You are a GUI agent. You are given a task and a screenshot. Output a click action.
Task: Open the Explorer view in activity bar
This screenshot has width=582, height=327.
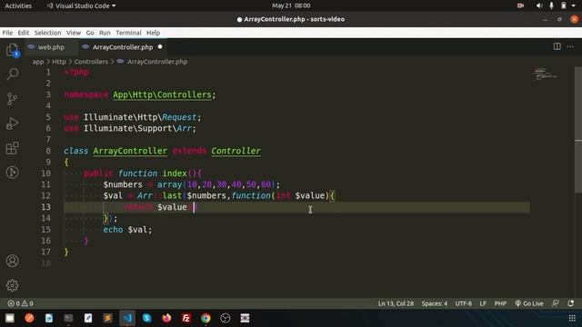point(12,50)
